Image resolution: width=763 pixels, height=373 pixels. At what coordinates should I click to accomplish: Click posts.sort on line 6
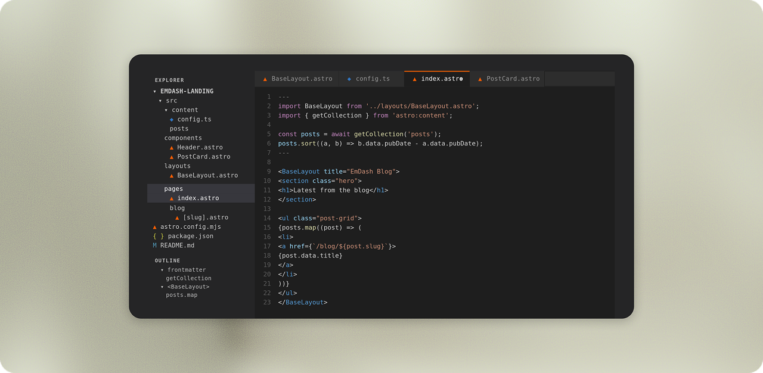tap(297, 144)
